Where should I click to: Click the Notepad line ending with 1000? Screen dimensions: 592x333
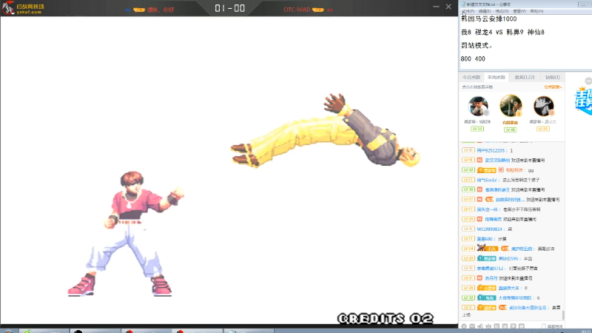488,19
